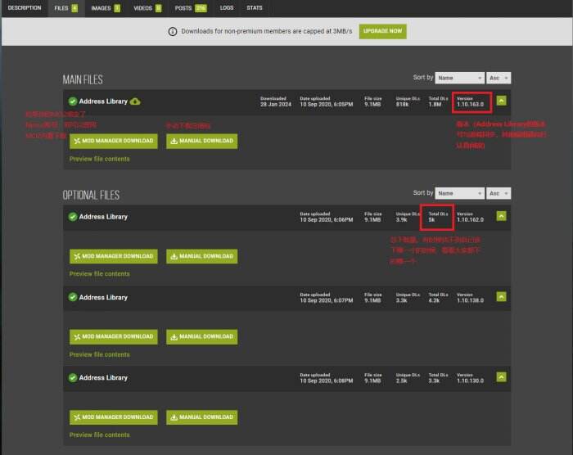Click the green check icon of version 1.10.162.0 file
The width and height of the screenshot is (573, 455).
[x=73, y=217]
